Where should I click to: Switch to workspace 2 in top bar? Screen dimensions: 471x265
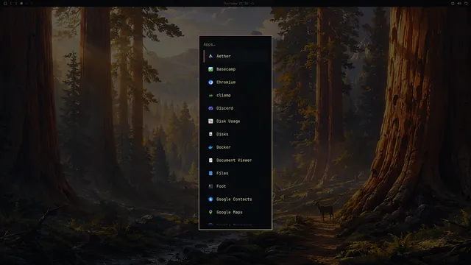point(16,3)
